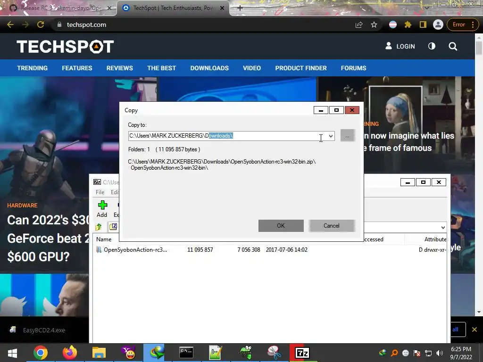Screen dimensions: 483x362
Task: Bookmark this page with star icon
Action: (x=374, y=25)
